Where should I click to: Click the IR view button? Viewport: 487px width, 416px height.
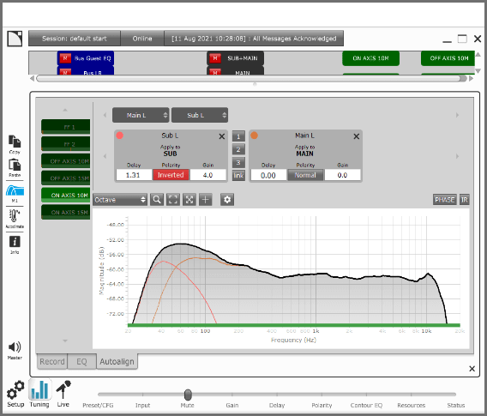click(465, 200)
